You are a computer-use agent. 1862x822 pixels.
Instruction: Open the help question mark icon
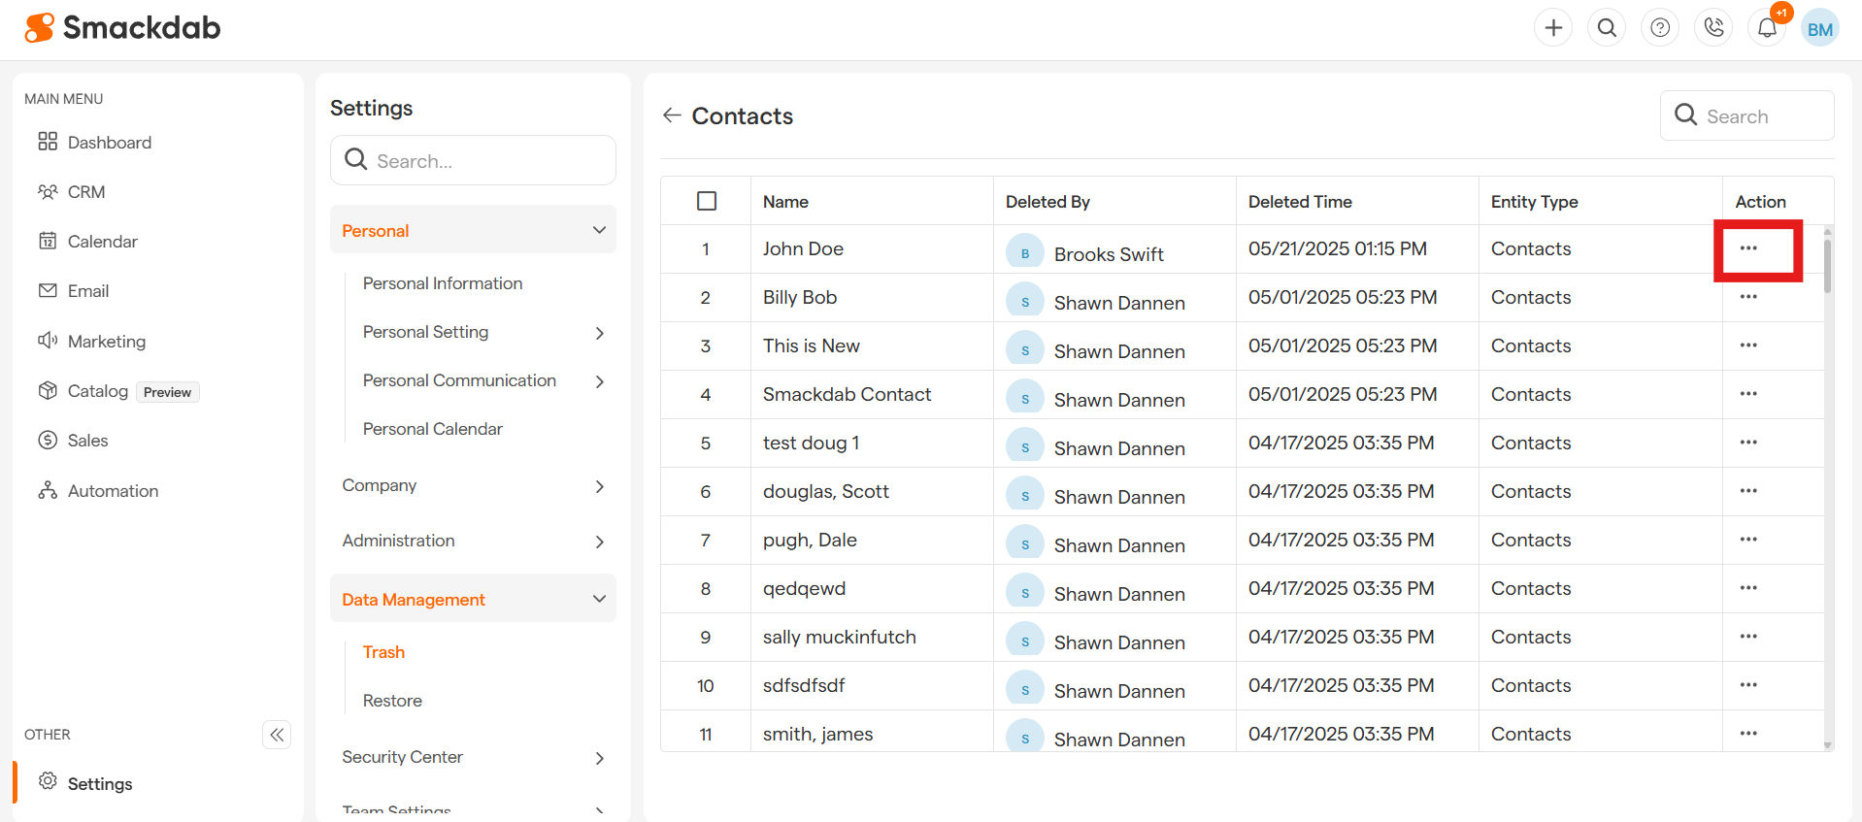(x=1660, y=28)
